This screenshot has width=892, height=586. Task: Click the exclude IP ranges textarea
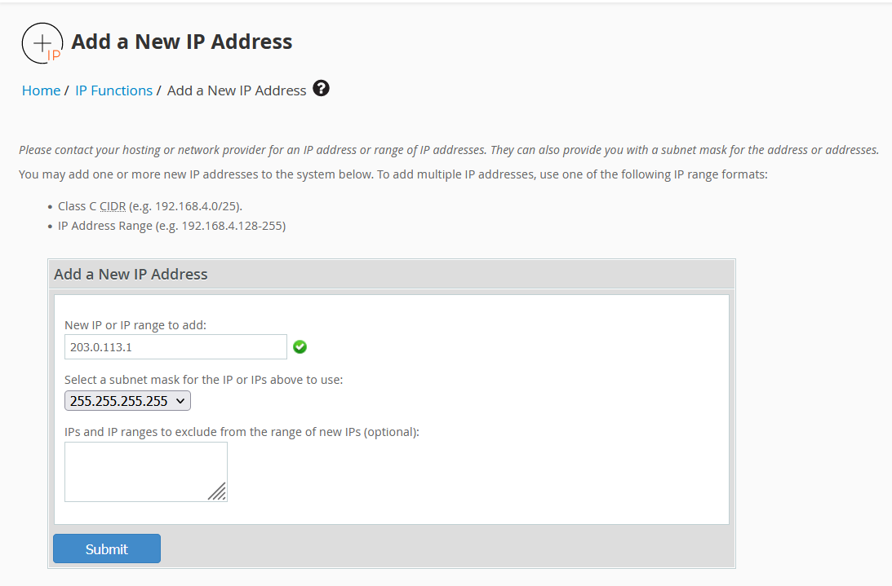pos(145,471)
